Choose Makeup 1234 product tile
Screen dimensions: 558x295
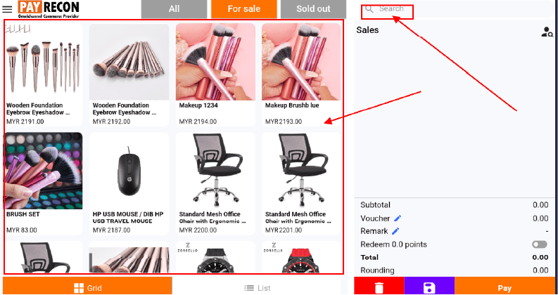[x=215, y=74]
